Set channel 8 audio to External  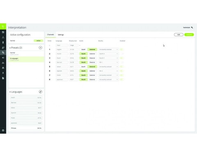pos(92,79)
